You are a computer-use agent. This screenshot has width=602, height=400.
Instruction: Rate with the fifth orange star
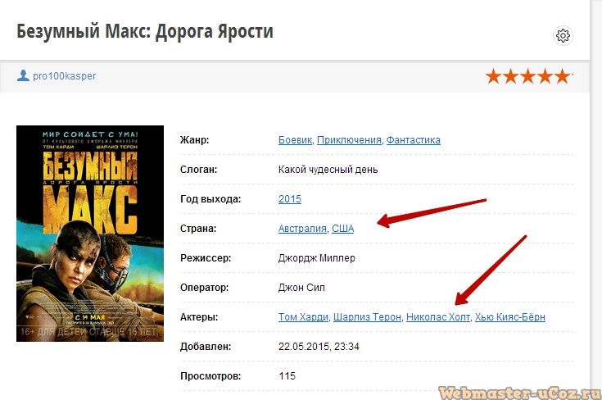coord(563,76)
